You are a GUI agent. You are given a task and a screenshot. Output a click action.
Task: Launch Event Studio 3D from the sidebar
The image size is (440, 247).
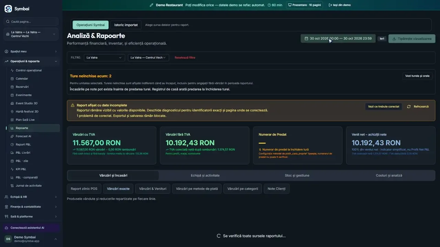pos(33,103)
